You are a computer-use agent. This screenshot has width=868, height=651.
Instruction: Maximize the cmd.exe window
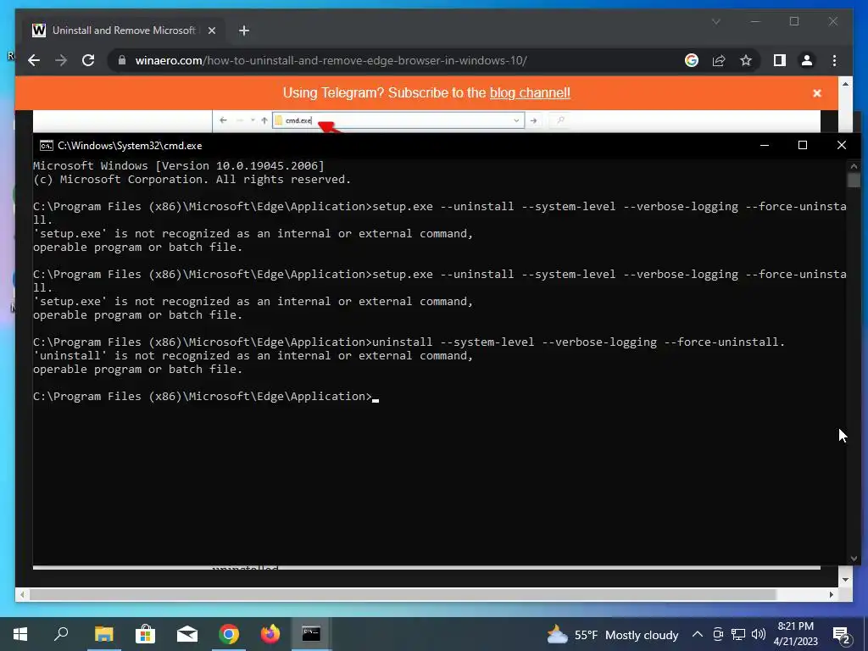tap(803, 145)
